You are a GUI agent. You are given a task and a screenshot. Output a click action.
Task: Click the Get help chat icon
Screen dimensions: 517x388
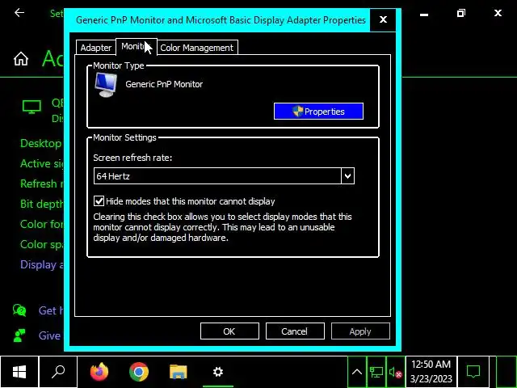click(19, 310)
